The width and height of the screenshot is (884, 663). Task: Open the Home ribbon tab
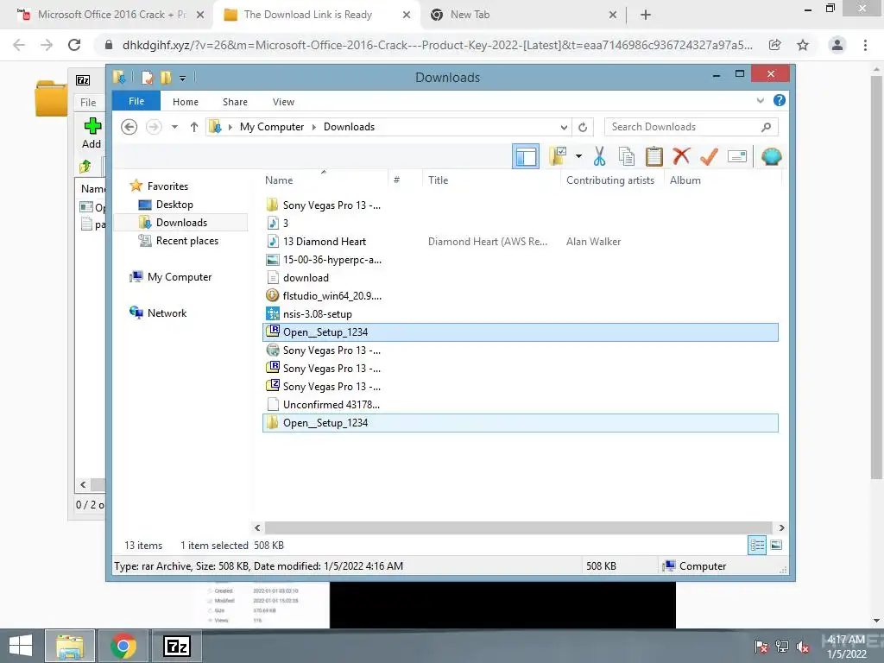[x=185, y=102]
